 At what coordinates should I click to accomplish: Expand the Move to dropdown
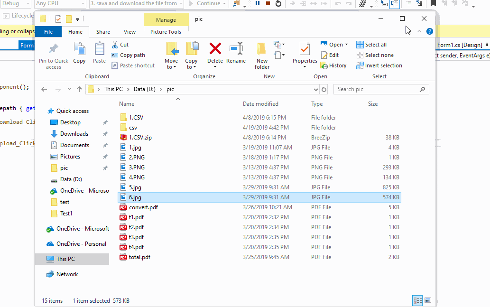[171, 66]
